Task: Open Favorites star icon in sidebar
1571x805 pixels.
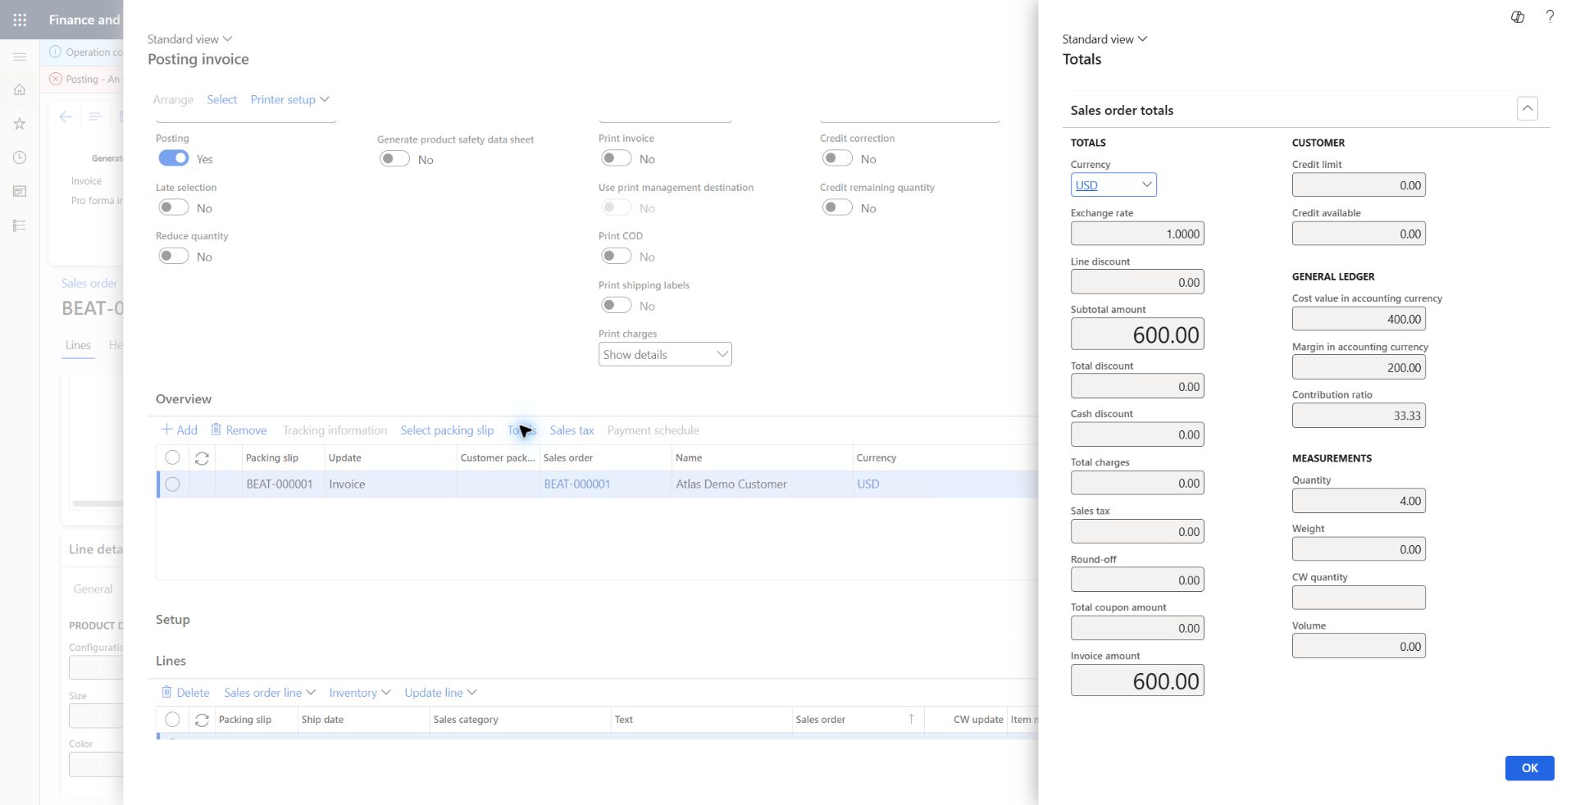Action: [x=20, y=124]
